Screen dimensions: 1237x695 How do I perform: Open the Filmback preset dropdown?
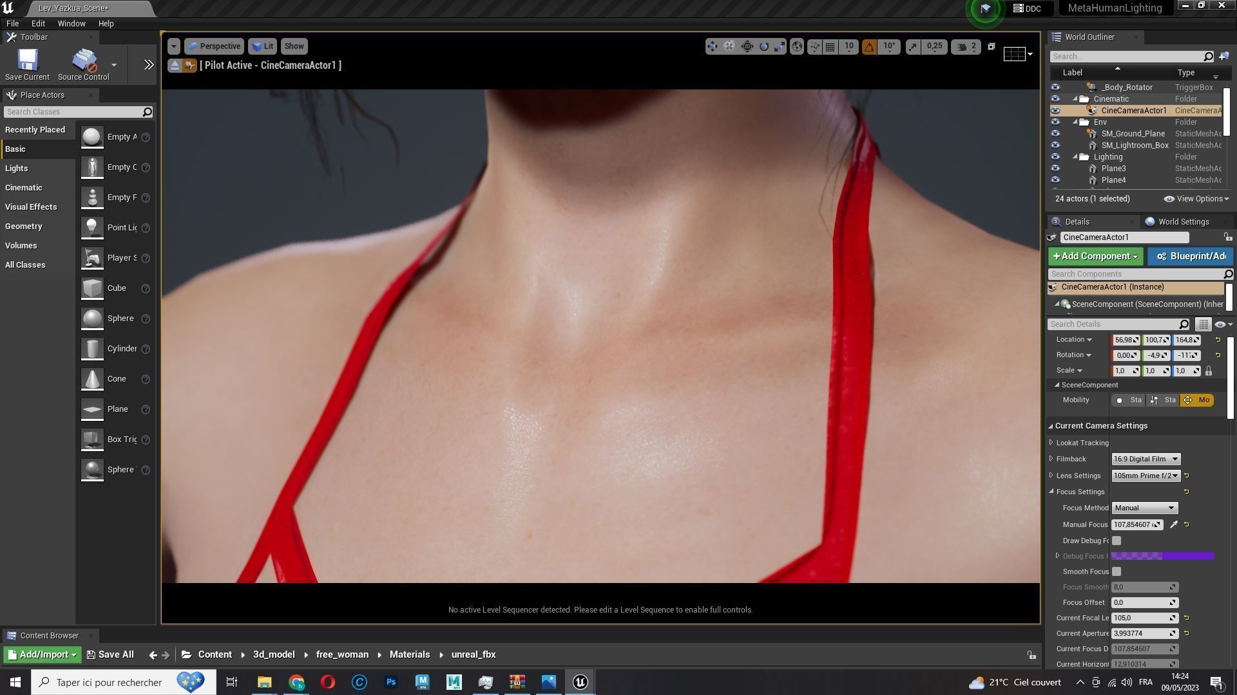[x=1146, y=459]
